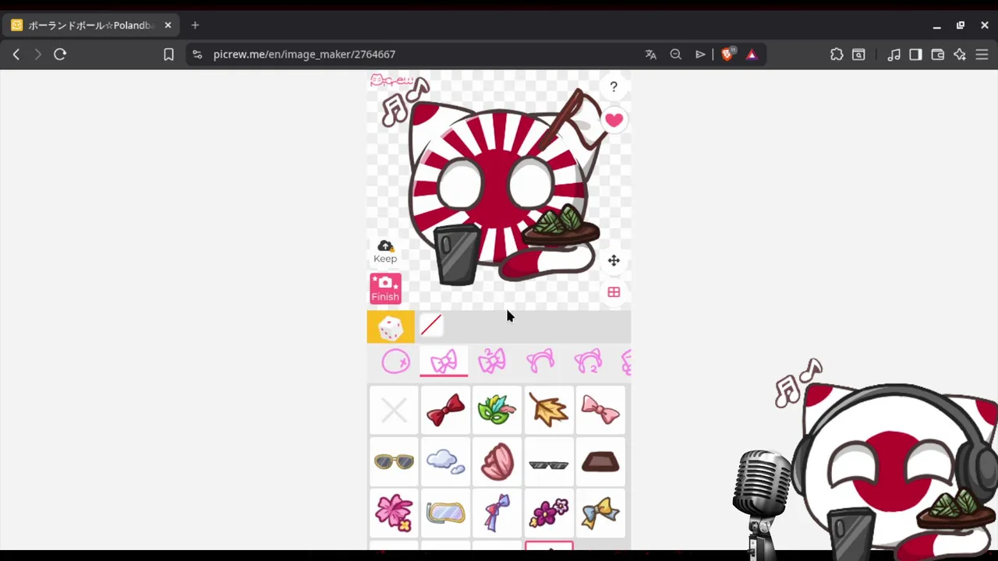The image size is (998, 561).
Task: Choose the brown hat accessory
Action: pyautogui.click(x=600, y=461)
